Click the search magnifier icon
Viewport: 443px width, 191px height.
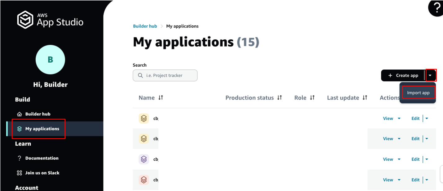[140, 75]
